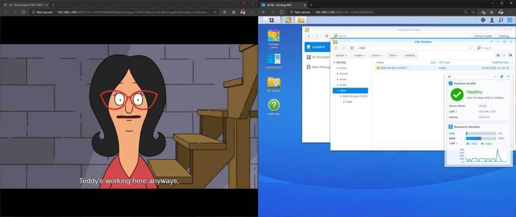Viewport: 516px width, 217px height.
Task: Collapse the ds220j tree root
Action: click(335, 62)
